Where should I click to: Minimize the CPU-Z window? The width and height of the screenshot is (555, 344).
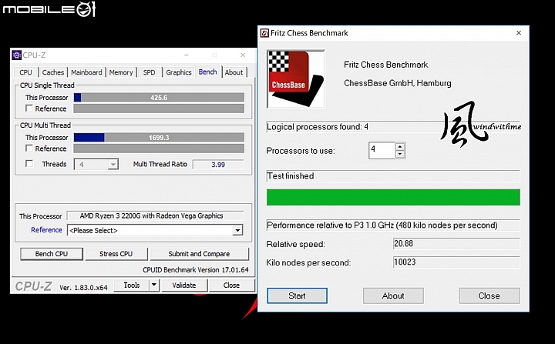[187, 55]
